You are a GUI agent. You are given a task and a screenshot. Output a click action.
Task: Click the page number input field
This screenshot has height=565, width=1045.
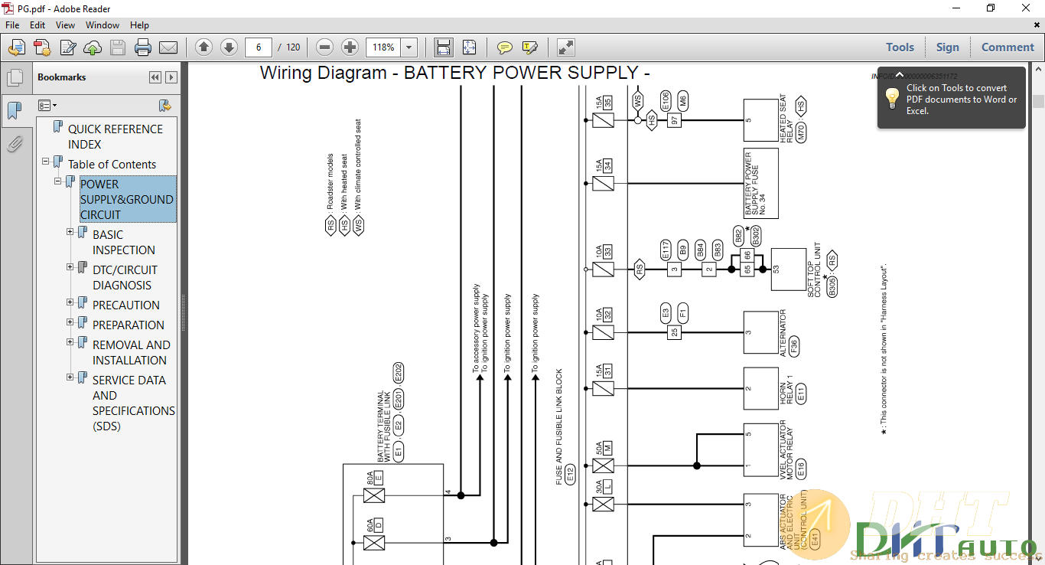[259, 47]
